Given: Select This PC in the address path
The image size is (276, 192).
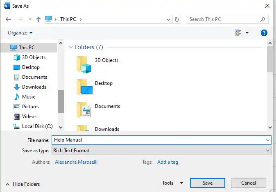Looking at the screenshot, I should (x=68, y=19).
